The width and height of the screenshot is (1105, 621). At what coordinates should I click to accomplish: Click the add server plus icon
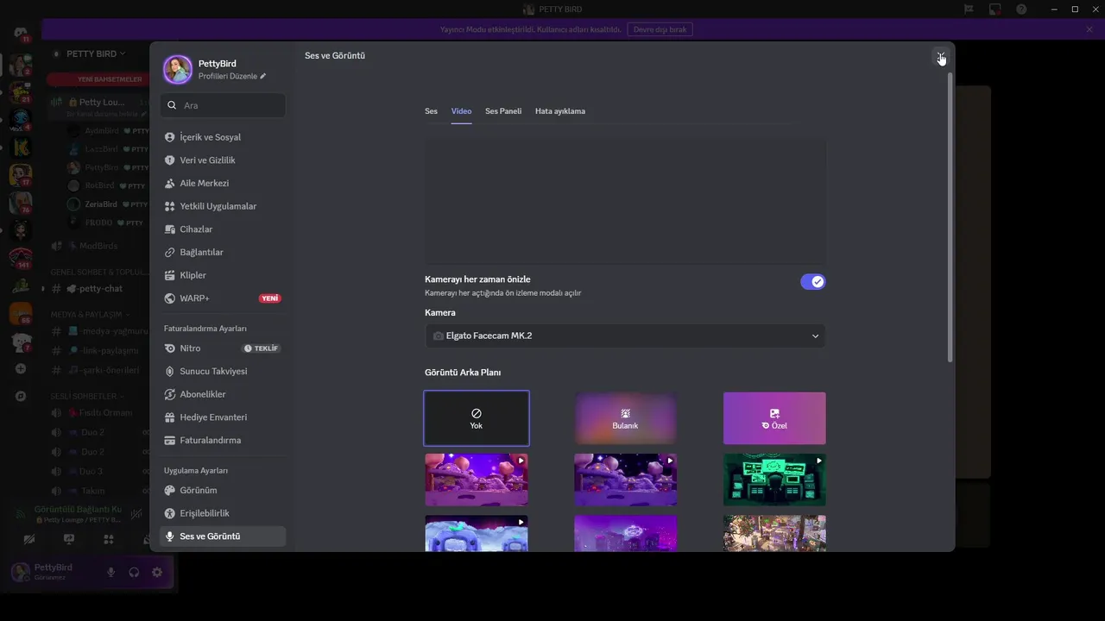pyautogui.click(x=21, y=368)
